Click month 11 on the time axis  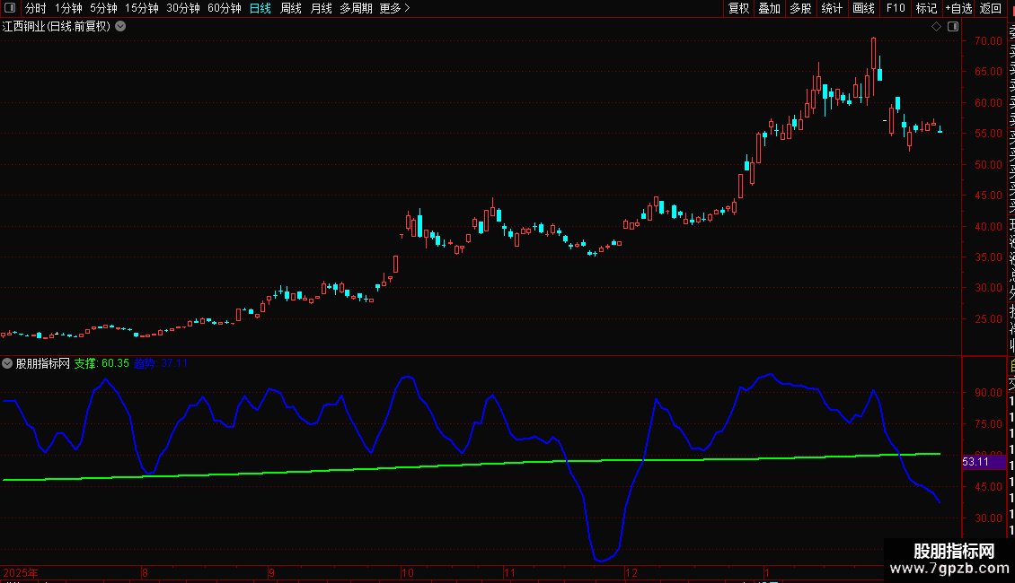point(509,572)
